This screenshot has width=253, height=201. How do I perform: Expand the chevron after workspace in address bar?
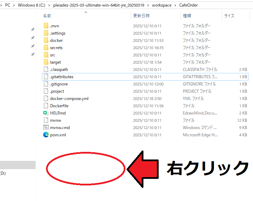click(176, 5)
